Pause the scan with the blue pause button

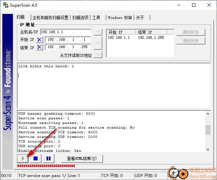(x=49, y=158)
